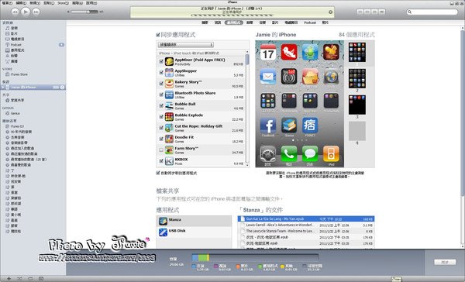The image size is (465, 282).
Task: Expand the Jamie iPhone device in sidebar
Action: pos(3,88)
